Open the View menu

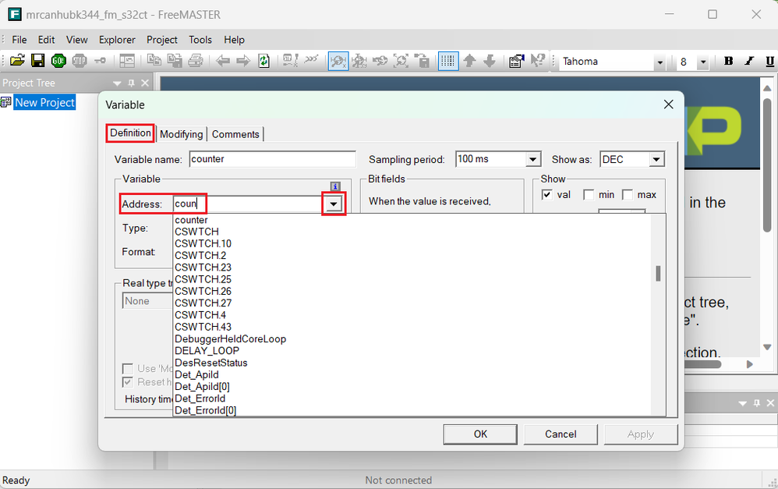pyautogui.click(x=77, y=40)
